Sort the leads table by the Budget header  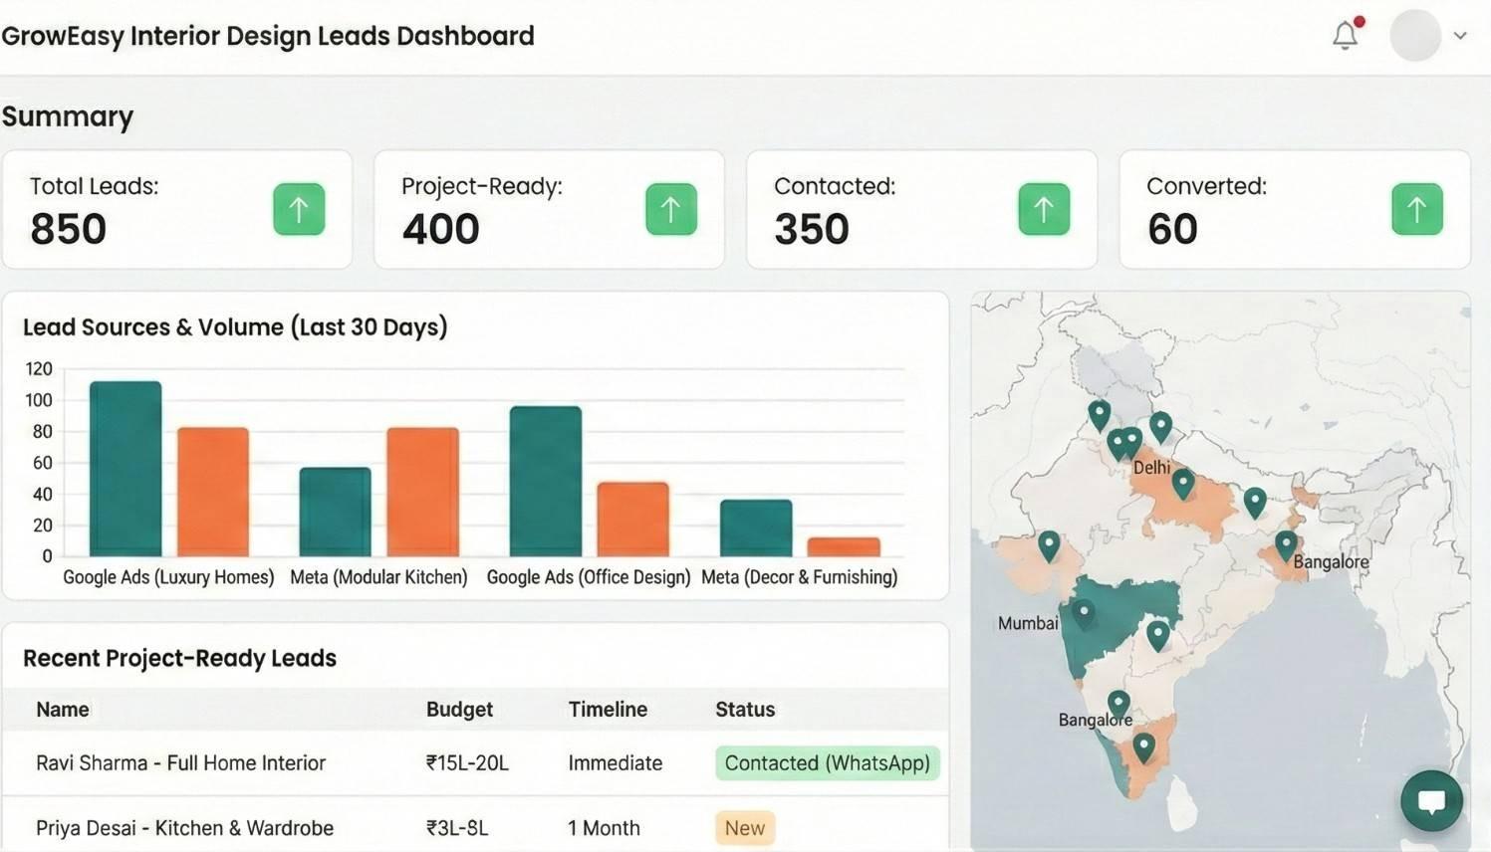[x=459, y=709]
